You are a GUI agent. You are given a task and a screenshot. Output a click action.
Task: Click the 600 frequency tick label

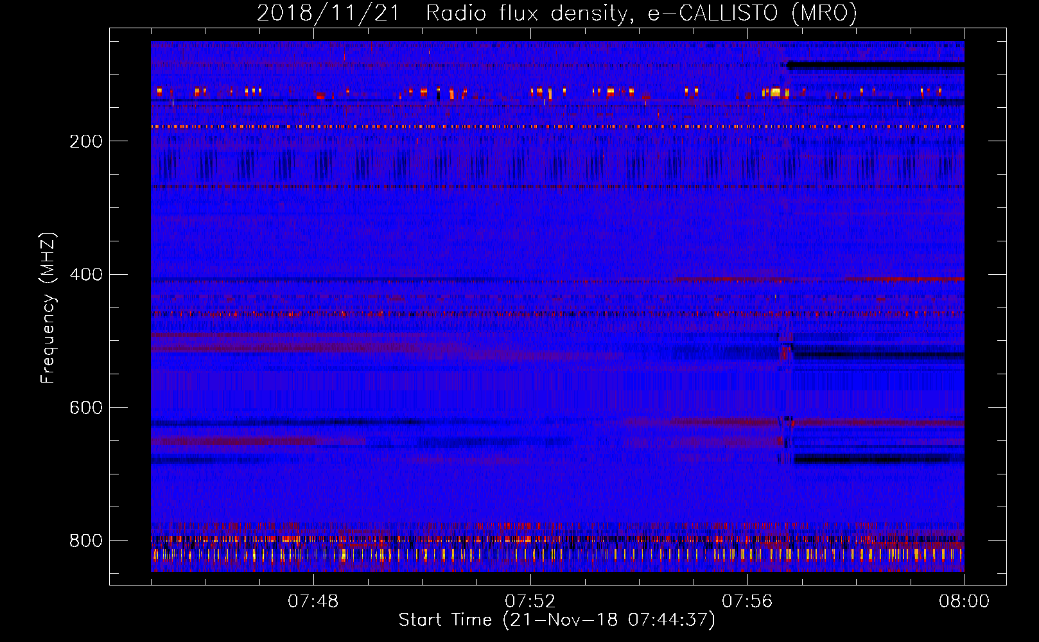click(x=86, y=408)
